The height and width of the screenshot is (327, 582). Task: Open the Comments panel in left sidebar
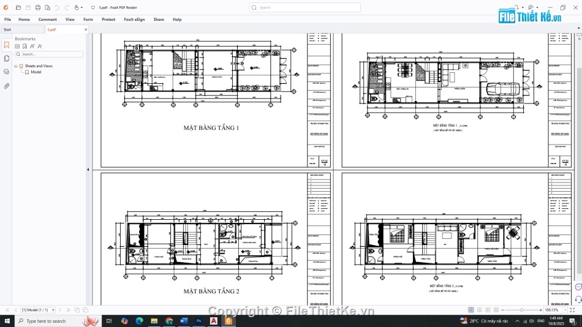[7, 72]
